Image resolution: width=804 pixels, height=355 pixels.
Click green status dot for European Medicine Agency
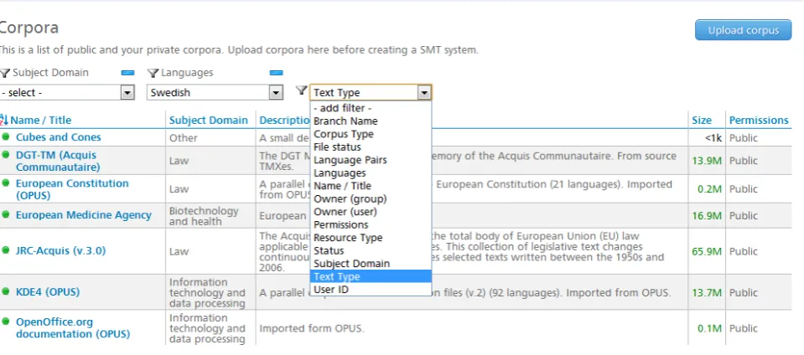(6, 214)
